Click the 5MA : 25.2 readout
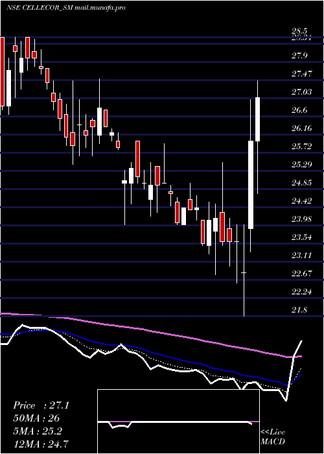The height and width of the screenshot is (454, 324). [38, 431]
